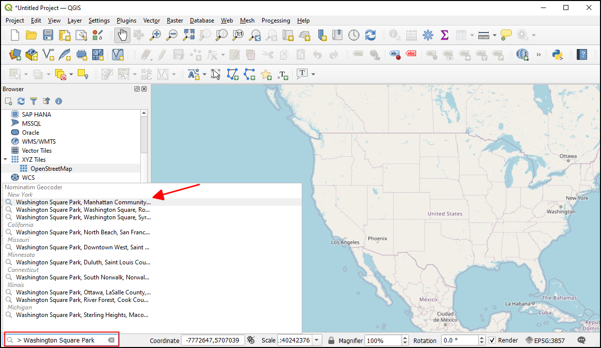Toggle the mouse extents display button
Screen dimensions: 601x348
tap(252, 340)
